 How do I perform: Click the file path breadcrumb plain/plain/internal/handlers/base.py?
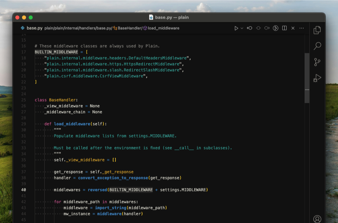coord(78,28)
